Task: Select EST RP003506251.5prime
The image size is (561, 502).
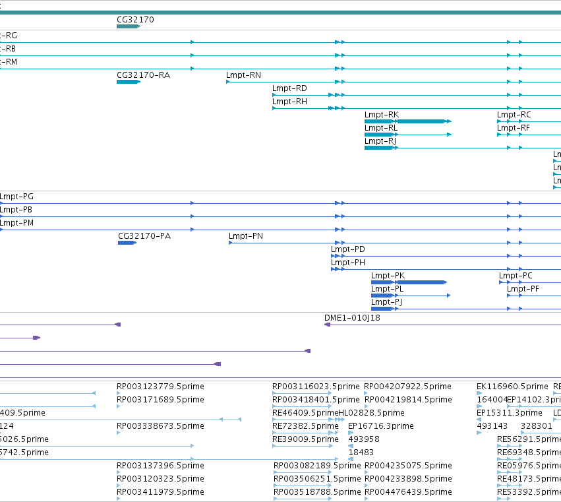Action: [317, 479]
